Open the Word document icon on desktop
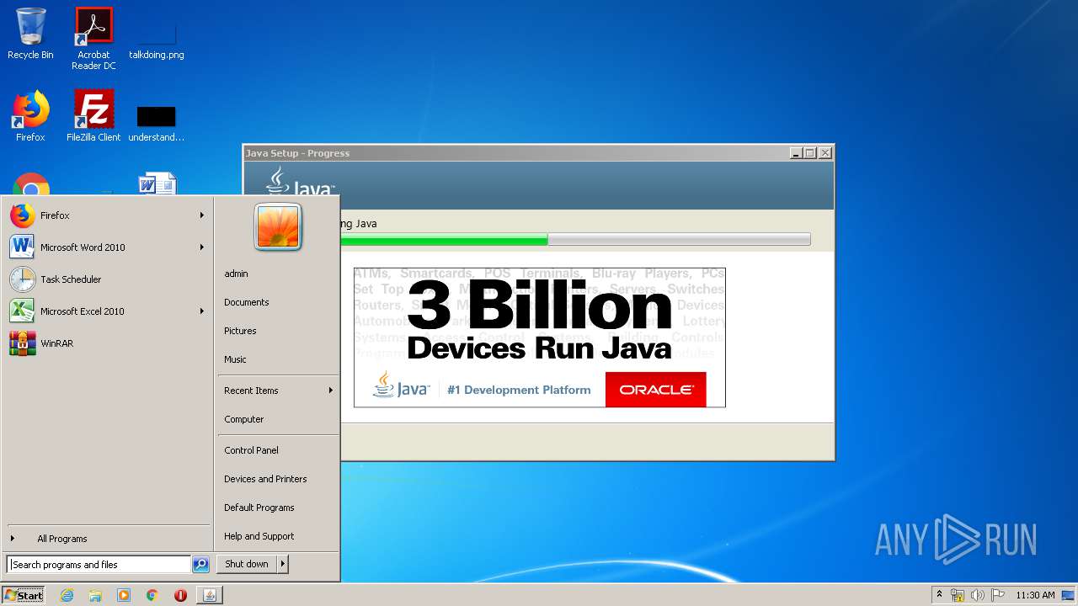The image size is (1078, 606). tap(157, 183)
